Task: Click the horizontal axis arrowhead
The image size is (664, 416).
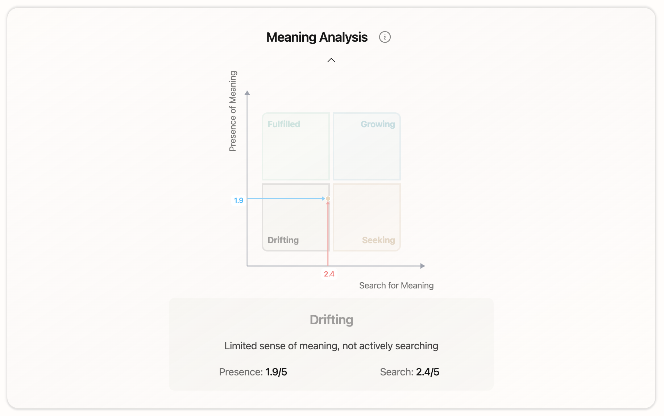Action: pos(422,266)
